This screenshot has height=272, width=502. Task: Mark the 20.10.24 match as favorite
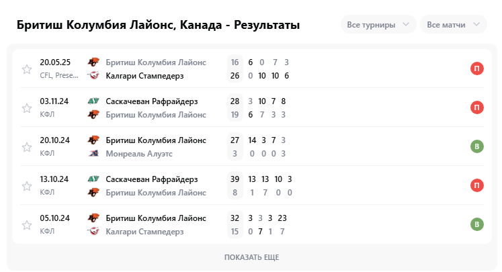[27, 147]
